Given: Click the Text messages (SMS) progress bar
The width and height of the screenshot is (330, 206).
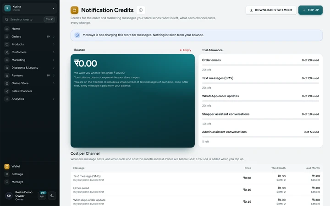Looking at the screenshot, I should click(x=260, y=83).
